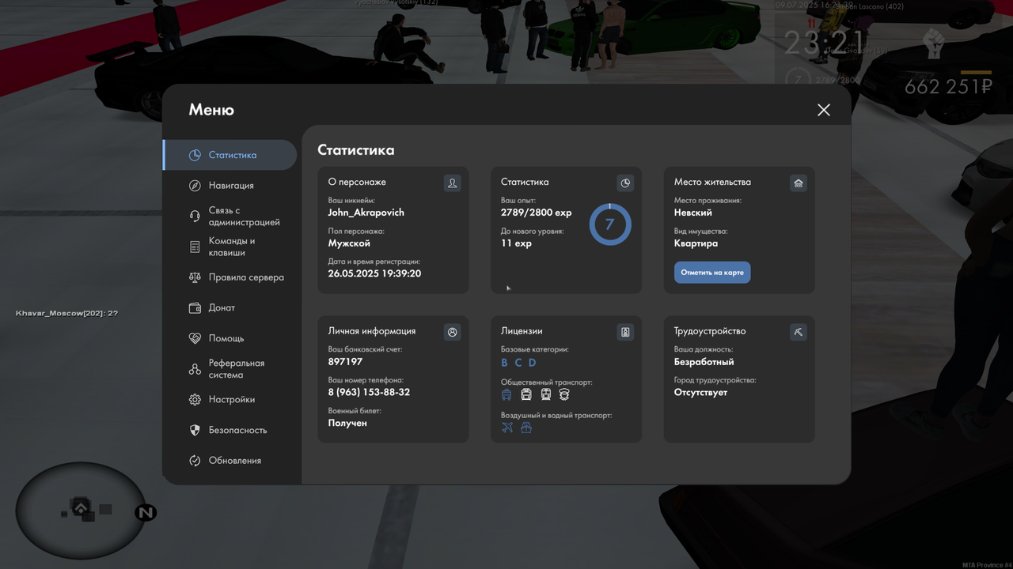Click military ticket status Получен
This screenshot has height=569, width=1013.
pos(347,423)
